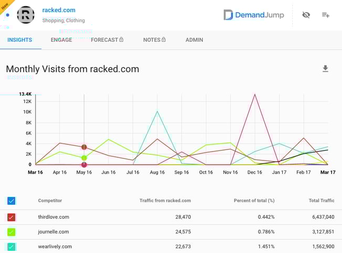Click the Shopping, Clothing category text
The height and width of the screenshot is (253, 342).
[63, 20]
